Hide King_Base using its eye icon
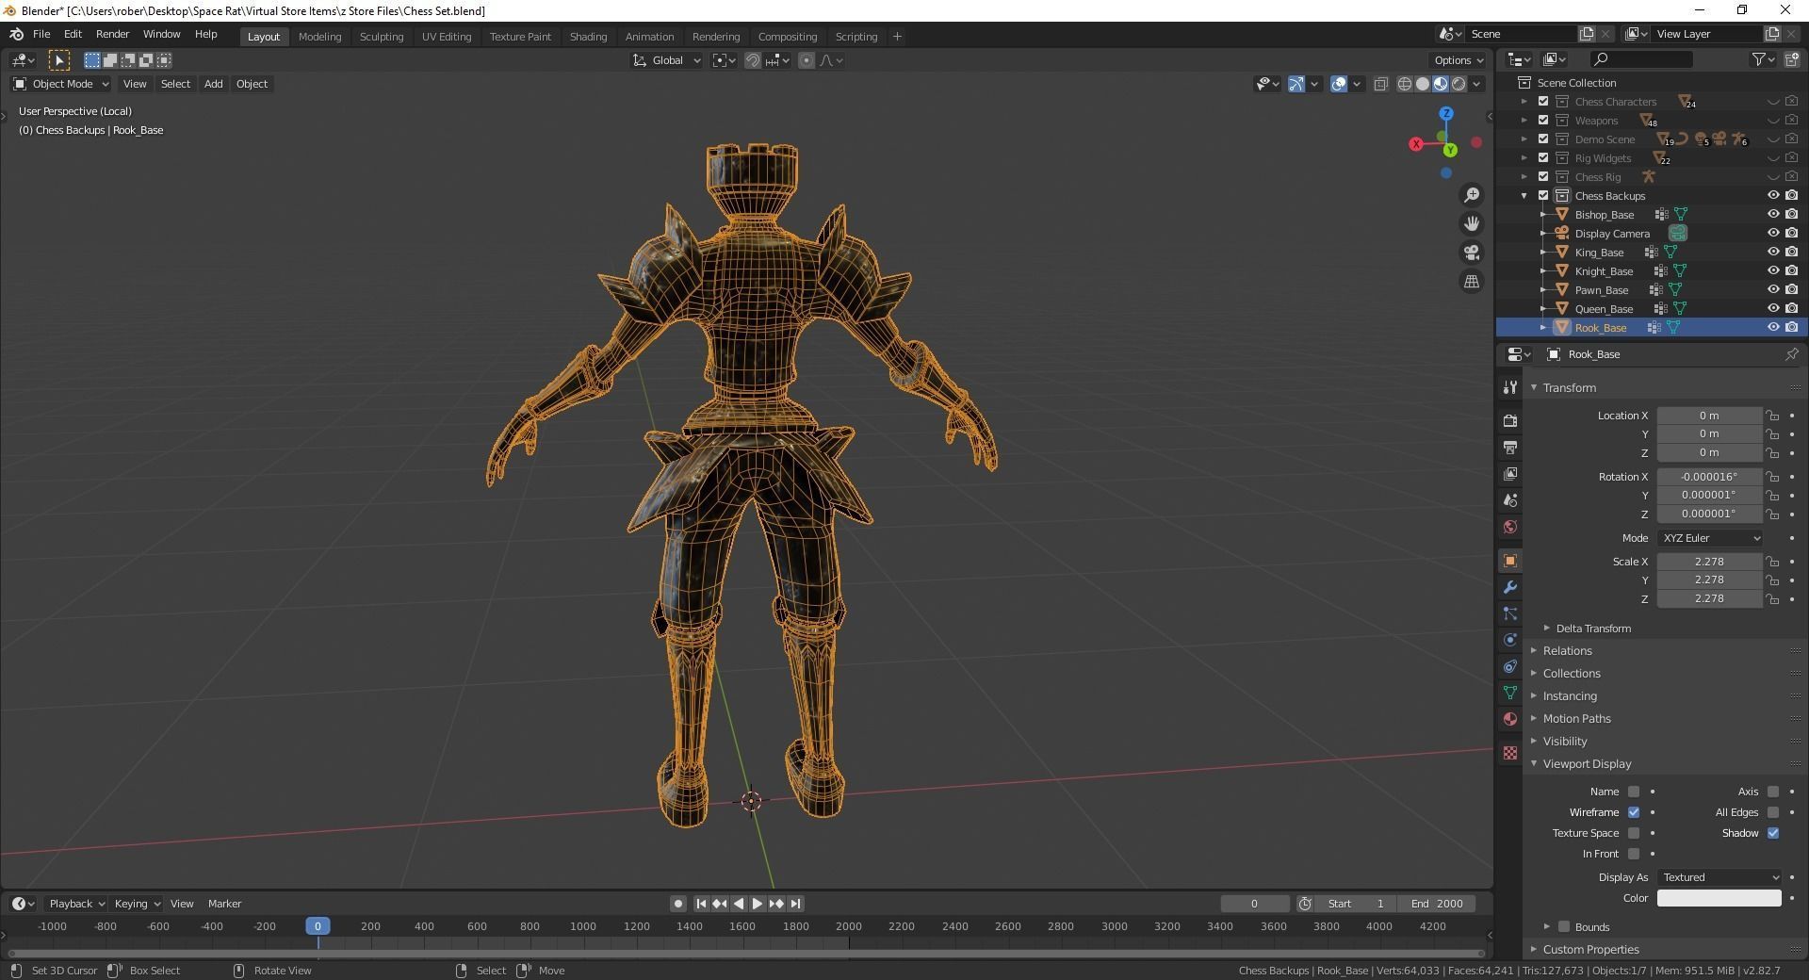 coord(1772,253)
